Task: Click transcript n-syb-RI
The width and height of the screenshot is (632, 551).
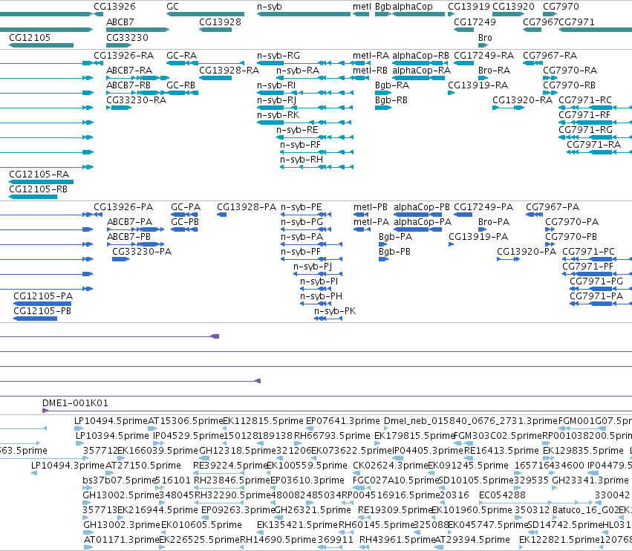Action: coord(305,93)
